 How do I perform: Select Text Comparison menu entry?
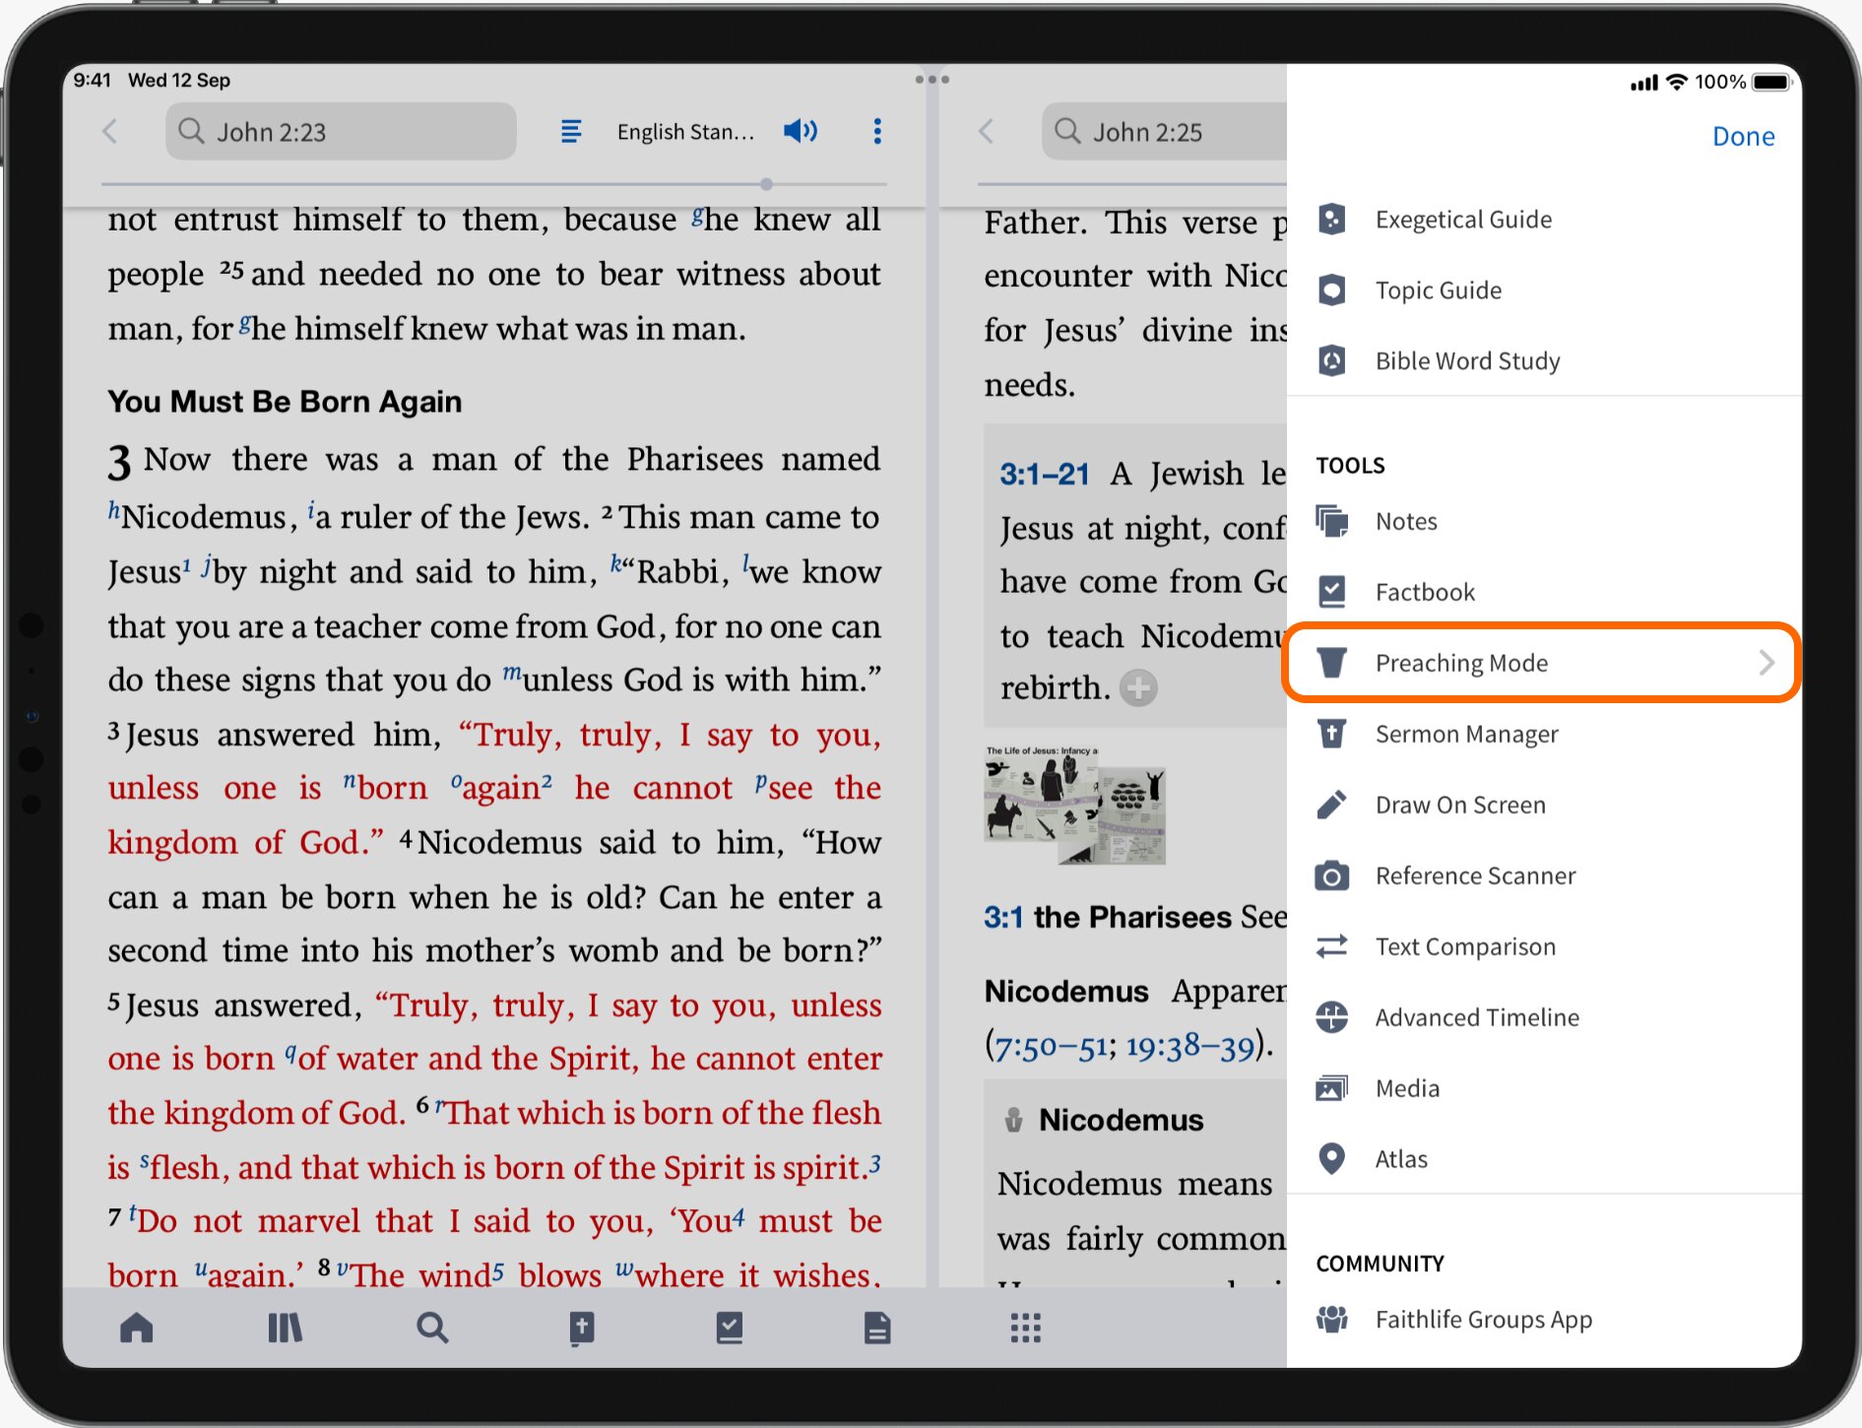pyautogui.click(x=1544, y=946)
